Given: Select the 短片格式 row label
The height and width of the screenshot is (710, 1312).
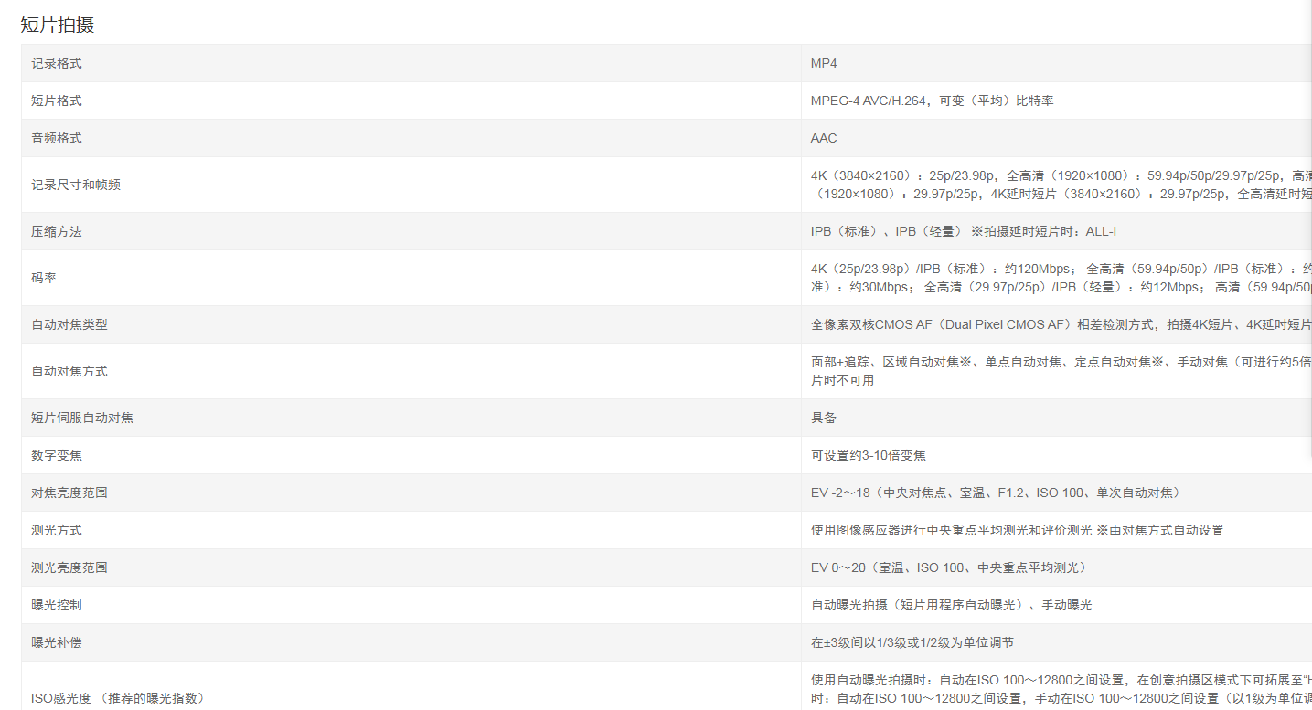Looking at the screenshot, I should click(57, 101).
